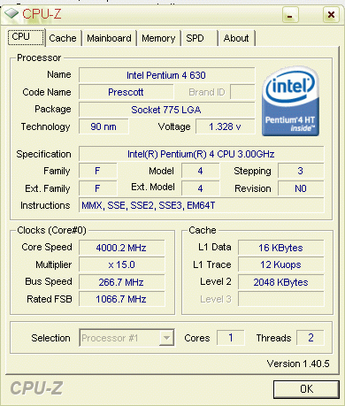The image size is (345, 406).
Task: Click the CPU-Z title bar app icon
Action: click(11, 13)
